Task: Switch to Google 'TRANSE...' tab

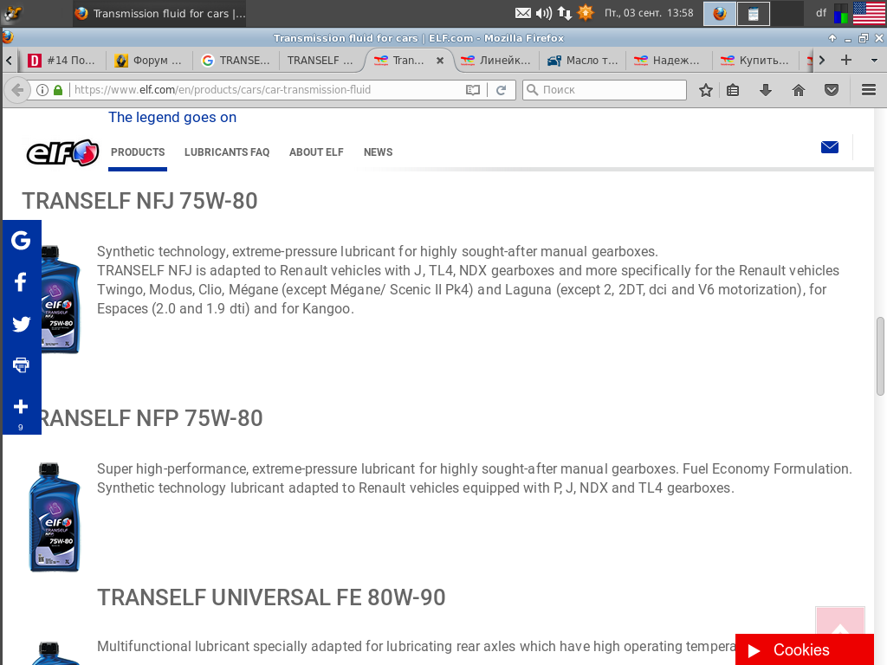Action: pos(236,61)
